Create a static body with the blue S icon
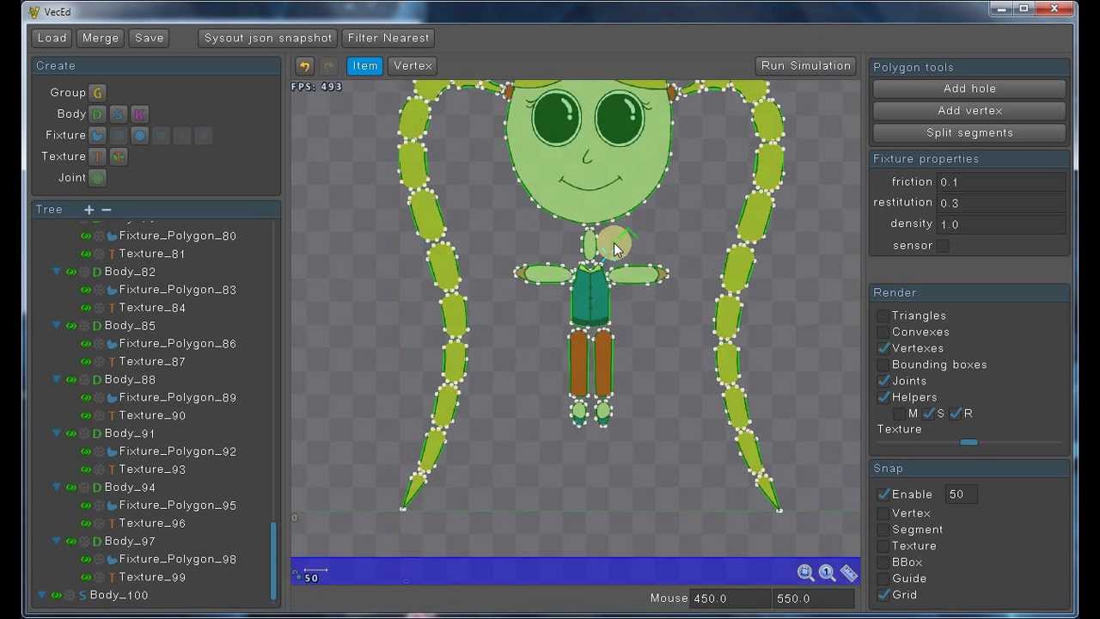 pyautogui.click(x=118, y=114)
